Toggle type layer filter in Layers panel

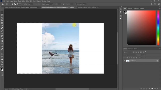139,52
